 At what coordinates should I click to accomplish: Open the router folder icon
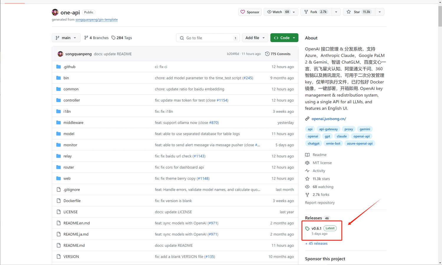pyautogui.click(x=58, y=167)
